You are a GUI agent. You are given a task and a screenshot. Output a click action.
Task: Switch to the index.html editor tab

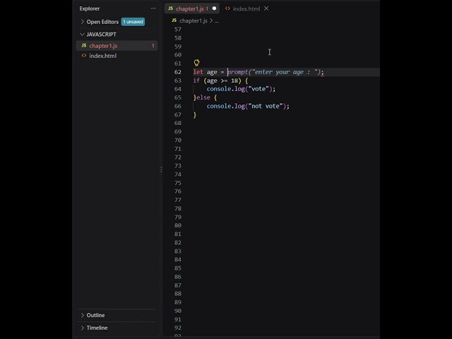(246, 8)
